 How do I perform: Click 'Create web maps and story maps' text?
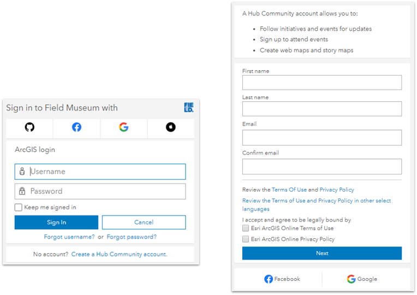point(306,50)
